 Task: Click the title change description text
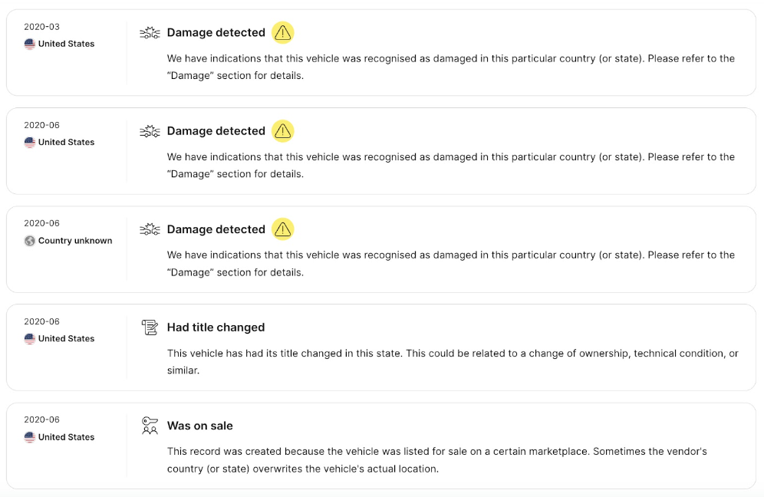coord(453,361)
